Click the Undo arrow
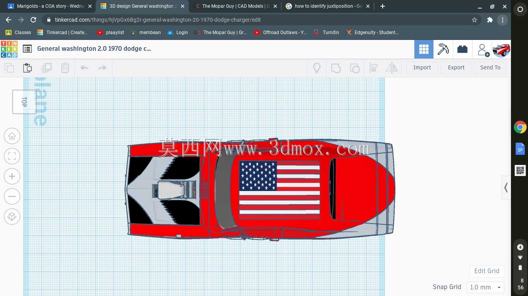This screenshot has height=296, width=528. click(85, 68)
